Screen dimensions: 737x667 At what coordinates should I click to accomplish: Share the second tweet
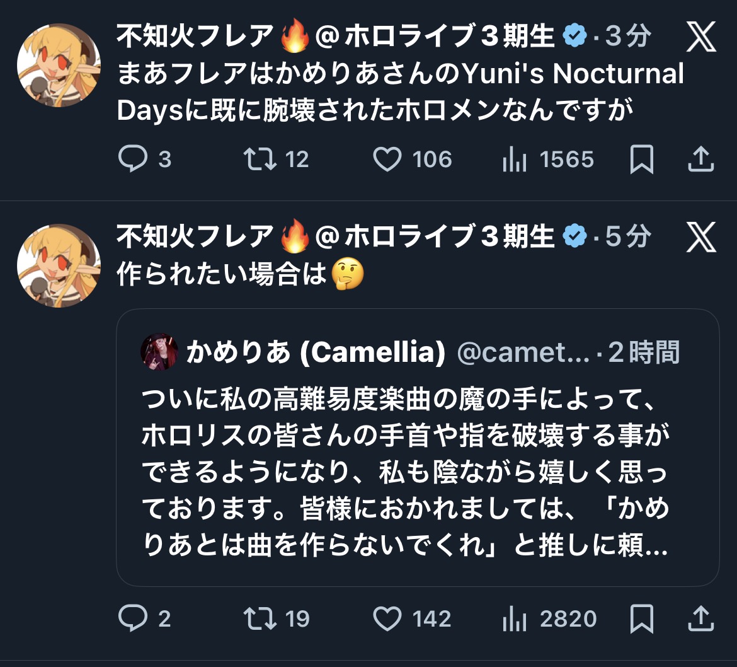coord(700,618)
